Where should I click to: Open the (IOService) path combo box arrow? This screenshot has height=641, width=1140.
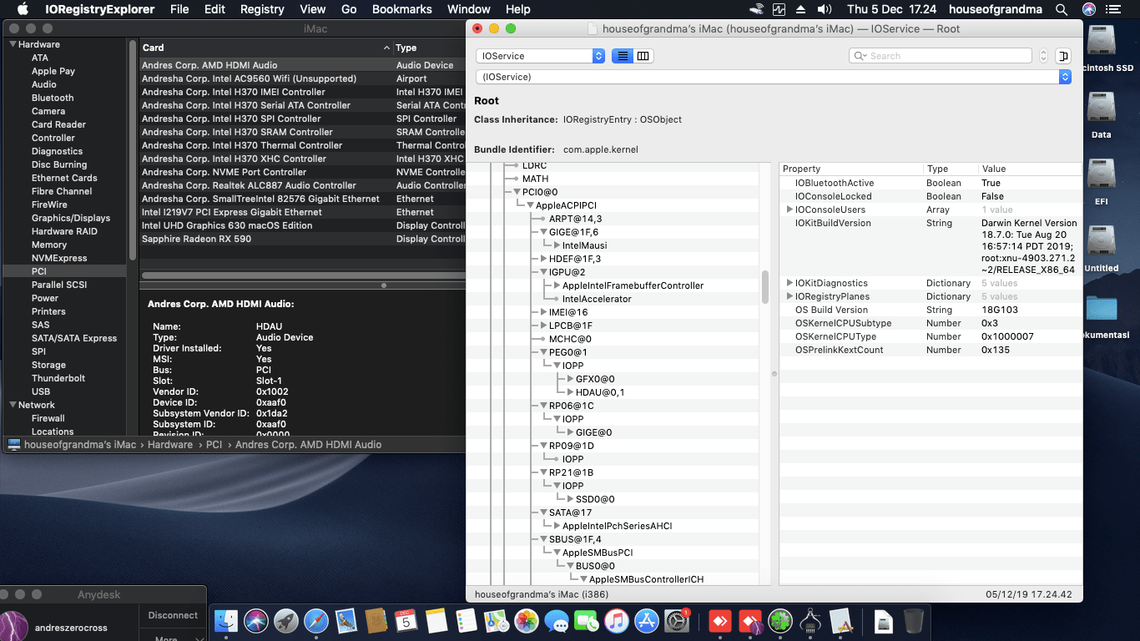coord(1064,77)
